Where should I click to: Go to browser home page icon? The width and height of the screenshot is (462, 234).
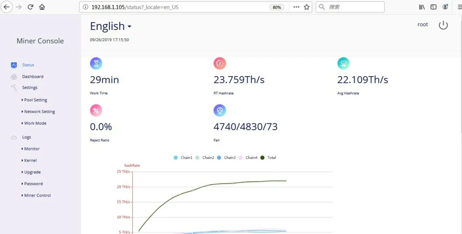coord(42,7)
